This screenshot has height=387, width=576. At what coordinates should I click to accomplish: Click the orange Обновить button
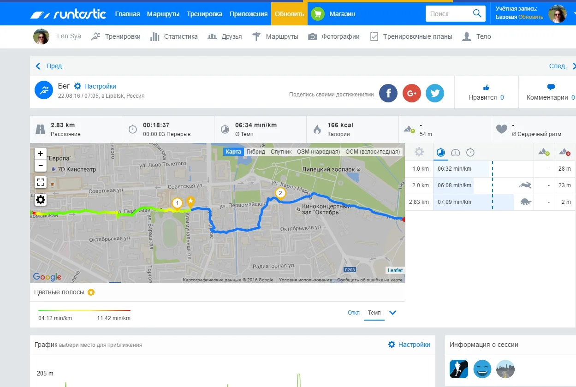(289, 14)
